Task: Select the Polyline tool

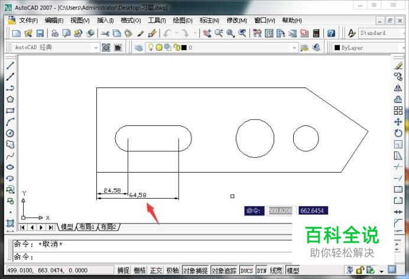Action: pyautogui.click(x=10, y=88)
